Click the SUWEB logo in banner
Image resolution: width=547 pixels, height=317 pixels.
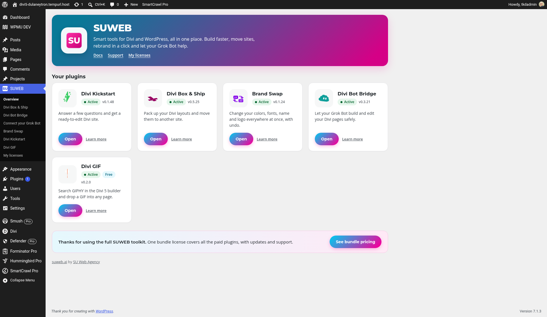[x=74, y=40]
